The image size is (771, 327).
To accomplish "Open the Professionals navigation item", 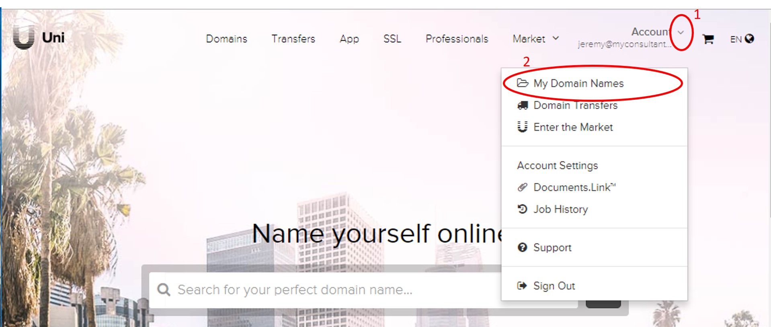I will pyautogui.click(x=457, y=39).
